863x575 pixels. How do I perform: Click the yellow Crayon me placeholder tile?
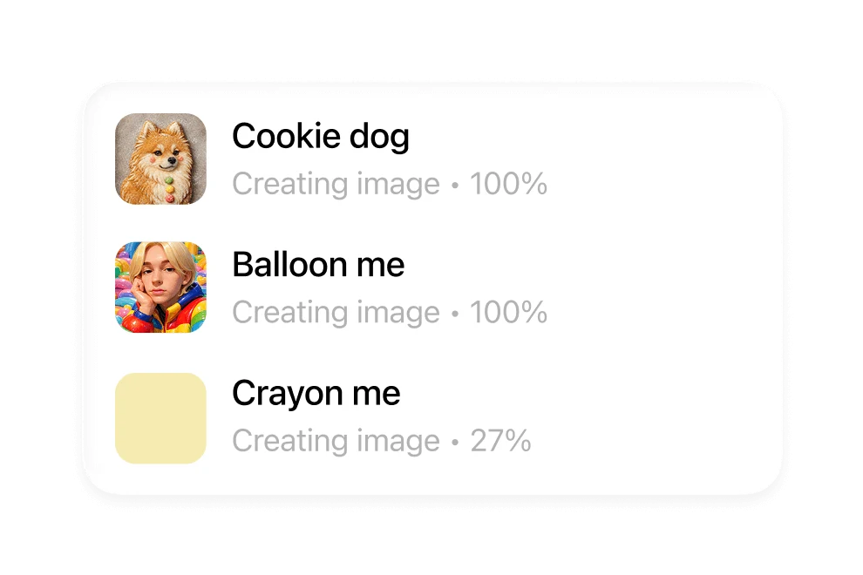(x=160, y=419)
